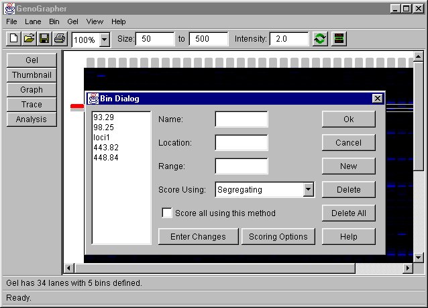Open the Bin menu
Screen dimensions: 428x308
coord(54,21)
